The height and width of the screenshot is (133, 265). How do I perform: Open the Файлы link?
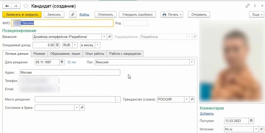pyautogui.click(x=84, y=15)
